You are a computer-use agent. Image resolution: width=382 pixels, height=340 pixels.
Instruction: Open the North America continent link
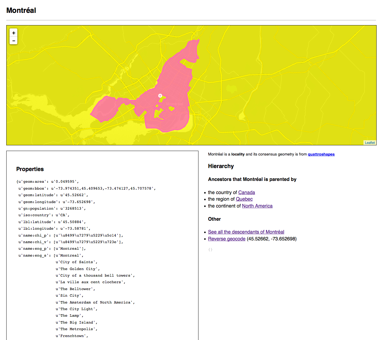(257, 206)
